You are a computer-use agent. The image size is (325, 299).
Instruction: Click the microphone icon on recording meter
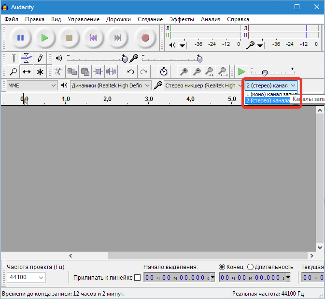pos(250,45)
